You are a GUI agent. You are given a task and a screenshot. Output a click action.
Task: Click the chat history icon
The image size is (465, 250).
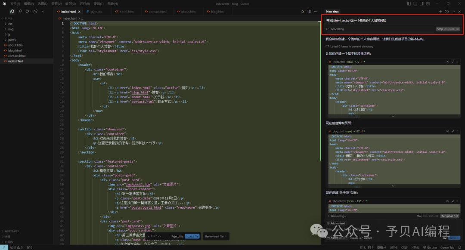446,12
